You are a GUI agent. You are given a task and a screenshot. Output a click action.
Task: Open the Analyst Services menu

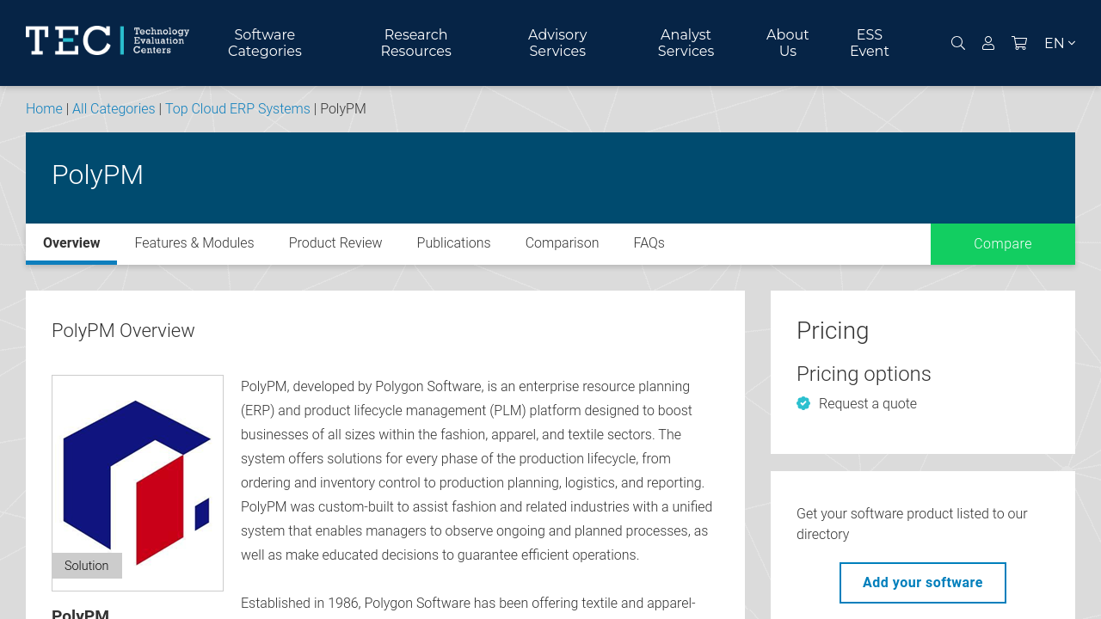(686, 43)
